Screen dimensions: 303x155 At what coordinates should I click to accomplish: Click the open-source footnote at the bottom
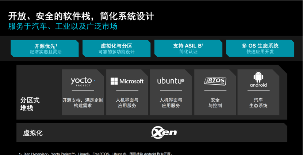click(96, 154)
